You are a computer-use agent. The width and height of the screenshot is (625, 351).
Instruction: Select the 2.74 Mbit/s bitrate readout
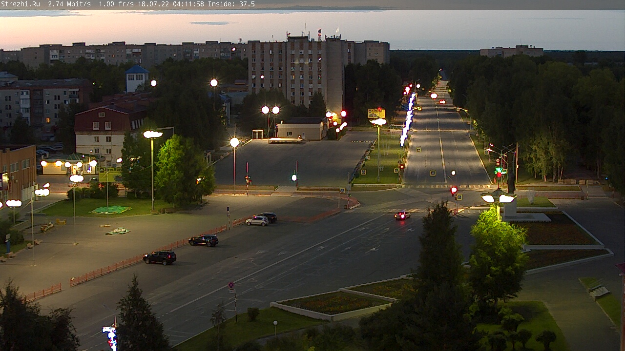[x=70, y=4]
